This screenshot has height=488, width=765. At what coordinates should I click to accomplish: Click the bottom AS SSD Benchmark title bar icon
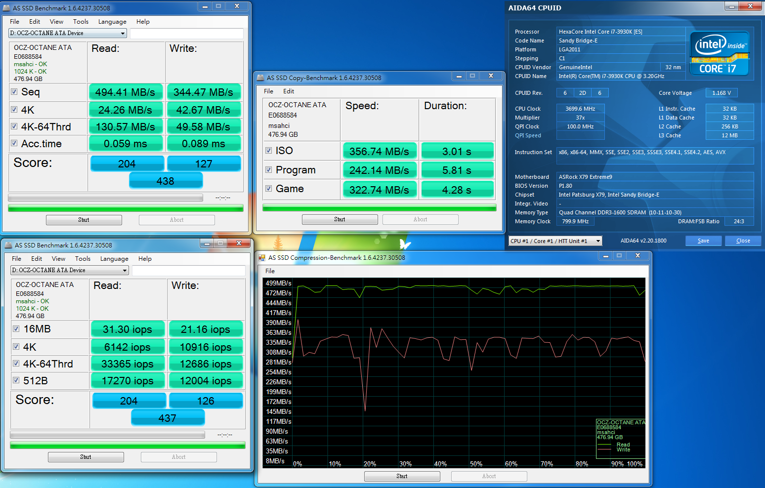tap(8, 245)
